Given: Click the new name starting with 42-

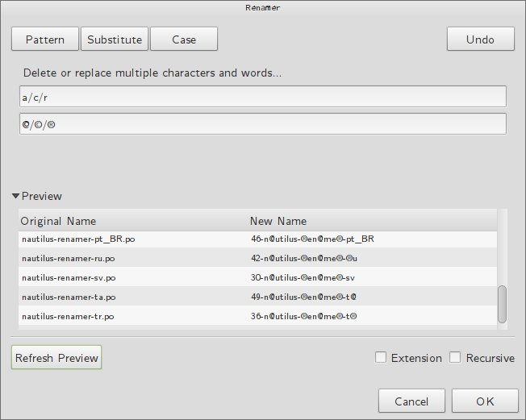Looking at the screenshot, I should 304,259.
